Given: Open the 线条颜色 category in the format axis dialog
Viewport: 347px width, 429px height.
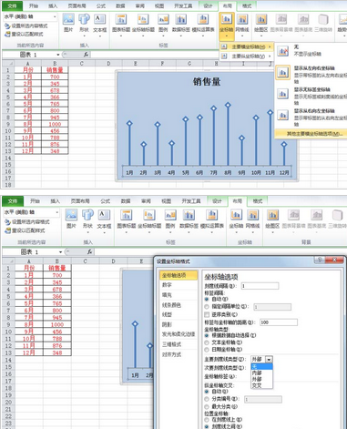Looking at the screenshot, I should [172, 305].
